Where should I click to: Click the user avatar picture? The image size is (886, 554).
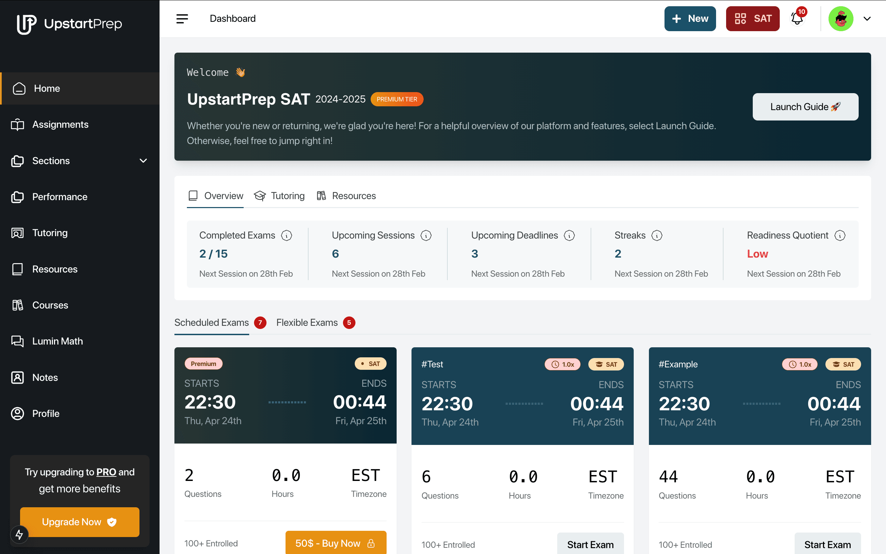pos(841,19)
